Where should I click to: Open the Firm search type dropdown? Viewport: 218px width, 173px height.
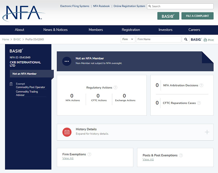click(128, 40)
